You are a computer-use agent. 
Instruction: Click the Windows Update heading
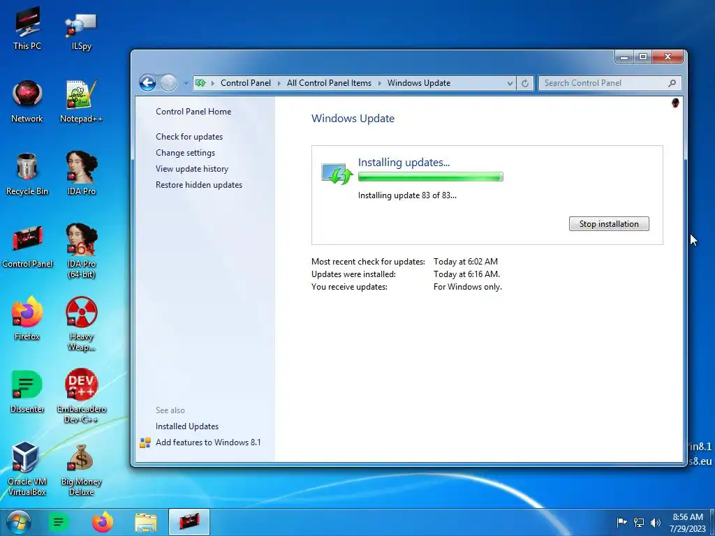(353, 119)
